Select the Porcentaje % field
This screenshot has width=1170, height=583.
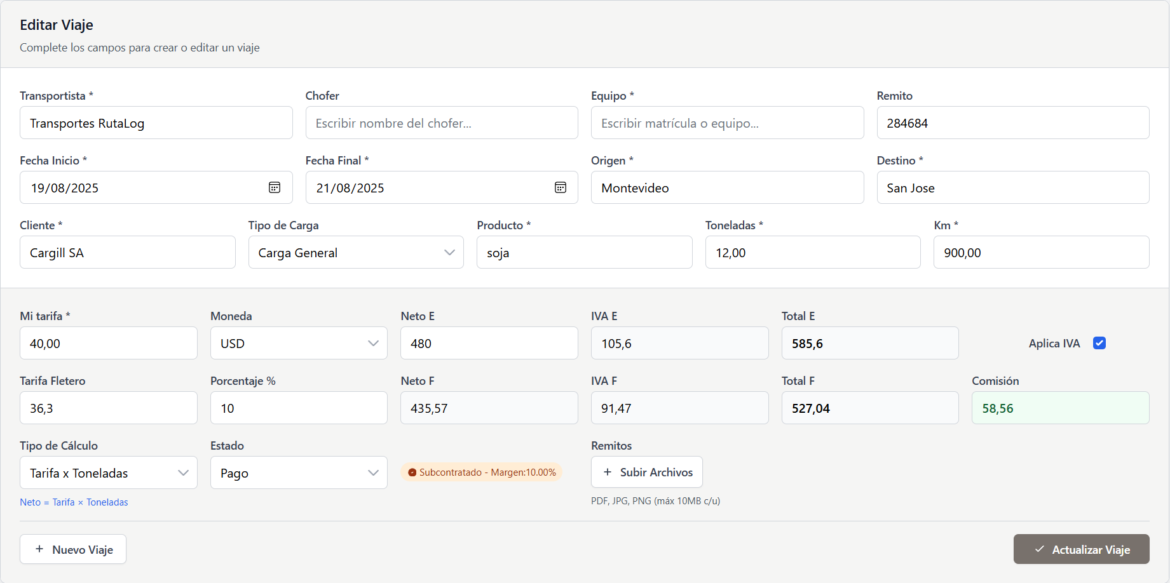(299, 408)
